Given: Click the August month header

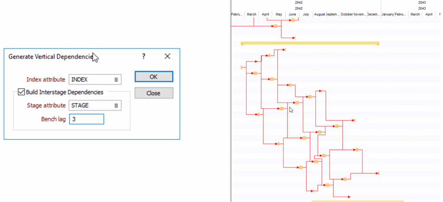Looking at the screenshot, I should (x=320, y=14).
